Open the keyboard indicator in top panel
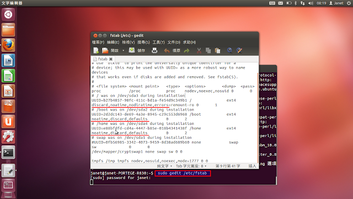The width and height of the screenshot is (353, 199). [272, 3]
